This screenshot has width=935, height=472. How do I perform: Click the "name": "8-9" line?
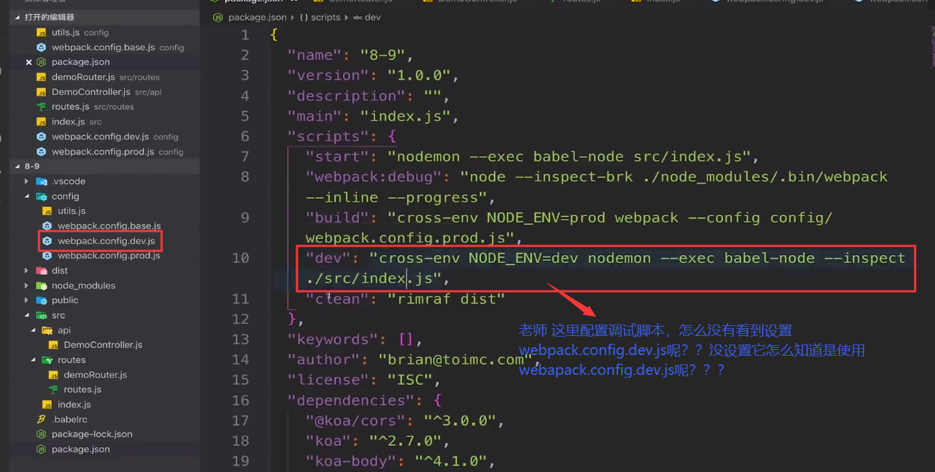(350, 55)
